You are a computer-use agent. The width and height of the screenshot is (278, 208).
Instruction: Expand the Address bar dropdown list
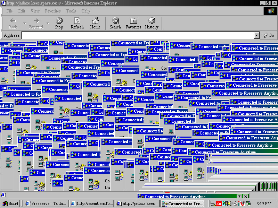257,35
